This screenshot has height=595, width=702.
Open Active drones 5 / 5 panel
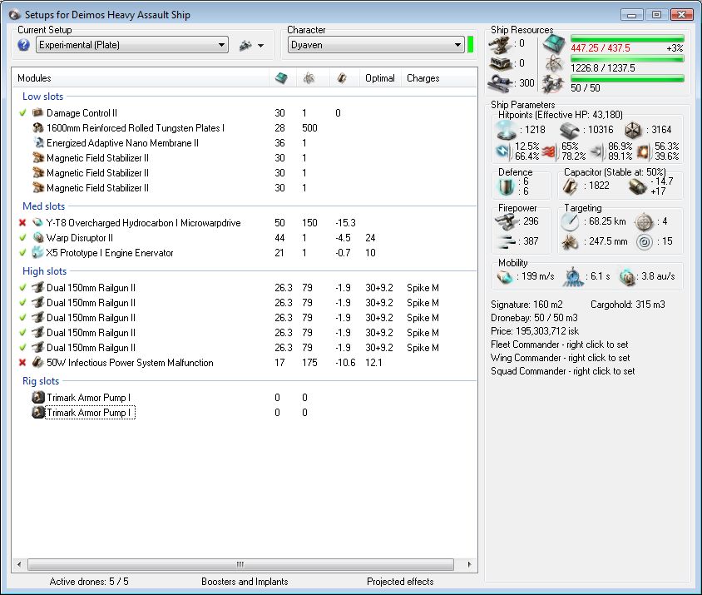pyautogui.click(x=89, y=582)
